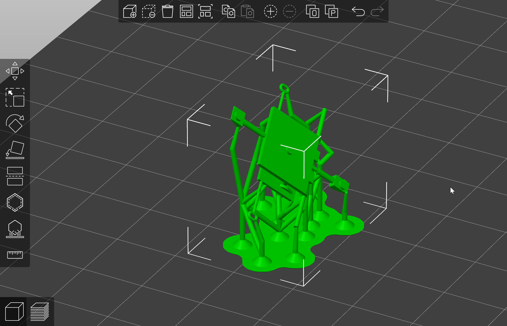Click the Copy icon in toolbar

click(x=228, y=12)
